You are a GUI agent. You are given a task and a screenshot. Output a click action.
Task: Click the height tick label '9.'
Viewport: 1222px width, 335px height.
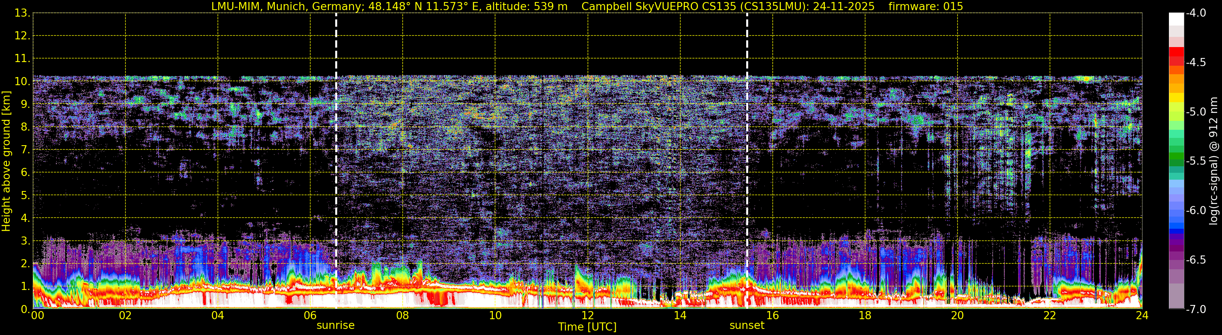pyautogui.click(x=25, y=104)
